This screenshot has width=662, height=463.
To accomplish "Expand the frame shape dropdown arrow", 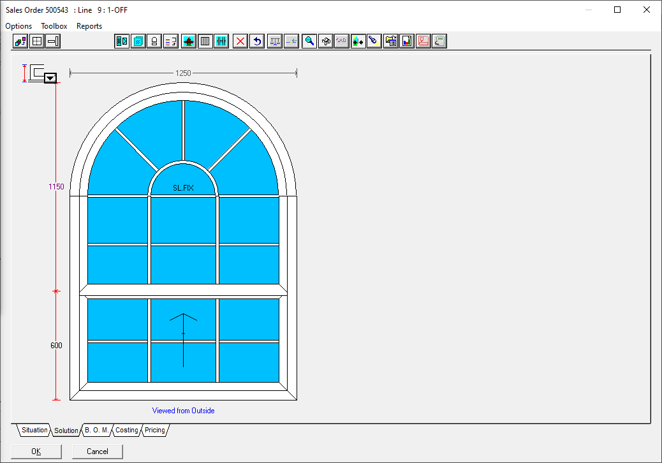I will 50,78.
